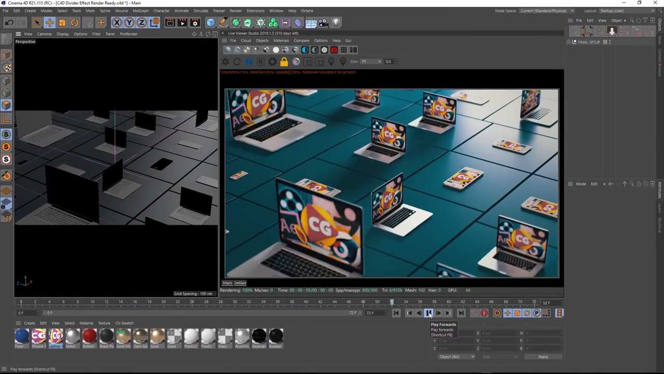Select the Scale tool
The image size is (664, 374).
62,22
